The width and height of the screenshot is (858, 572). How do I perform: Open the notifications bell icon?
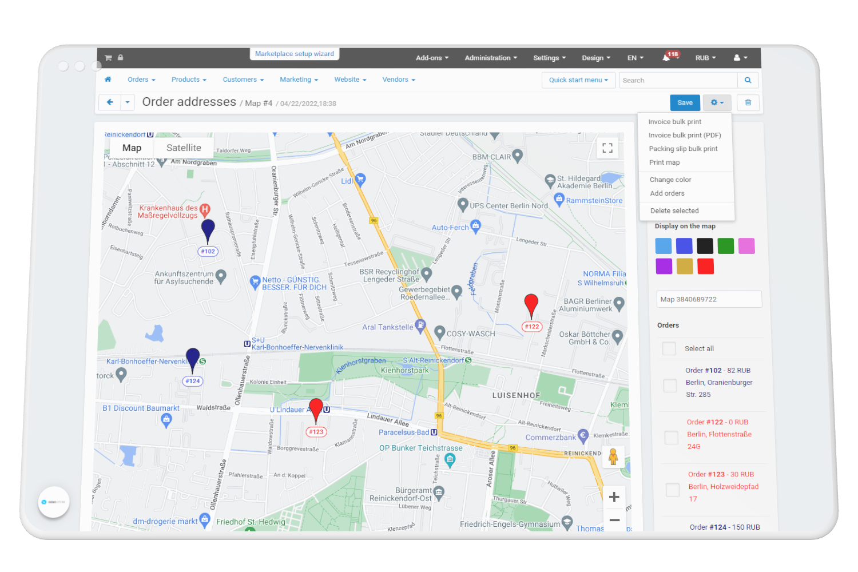(x=666, y=58)
